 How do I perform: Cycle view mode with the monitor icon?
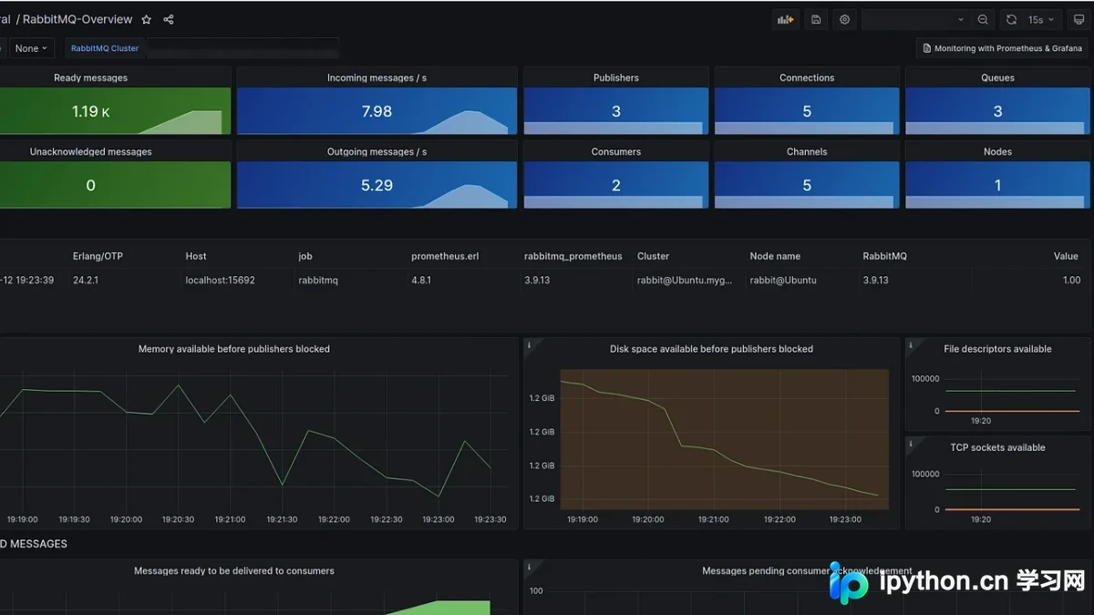[x=1079, y=19]
